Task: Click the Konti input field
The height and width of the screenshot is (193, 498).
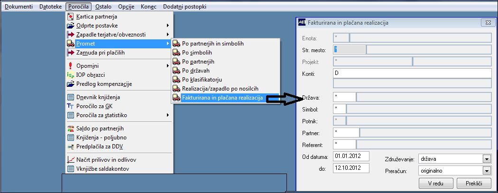Action: tap(412, 73)
